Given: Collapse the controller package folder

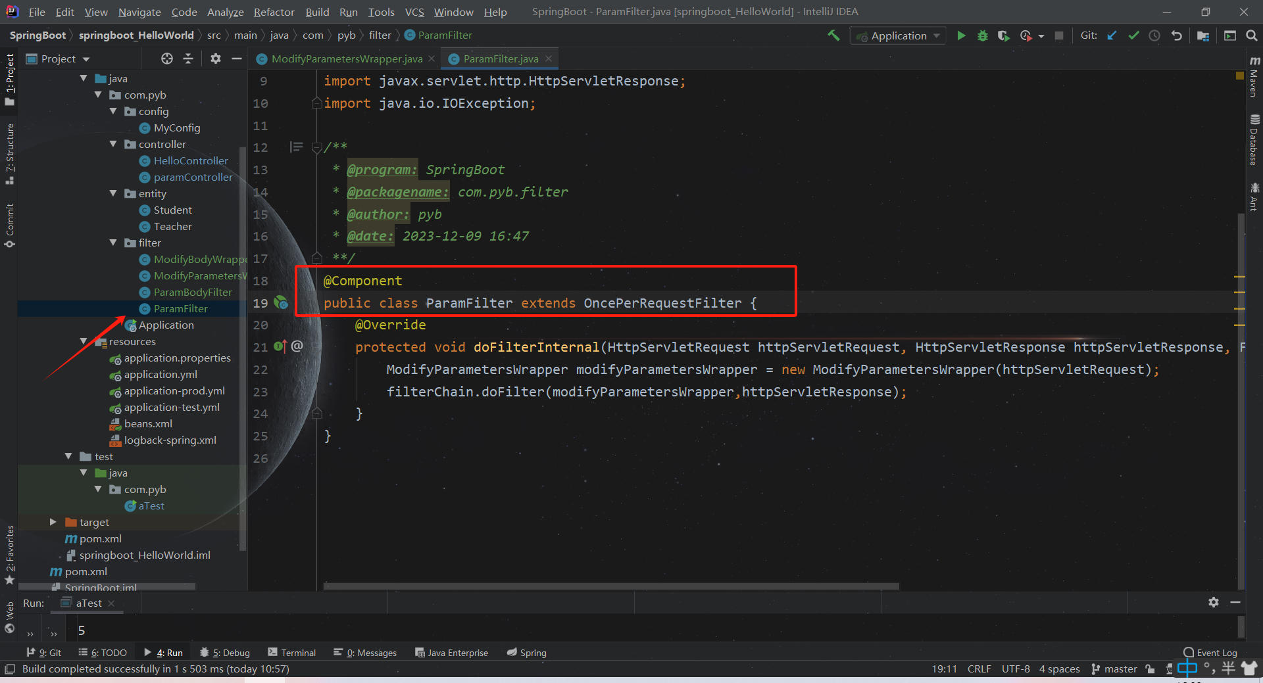Looking at the screenshot, I should pos(113,144).
